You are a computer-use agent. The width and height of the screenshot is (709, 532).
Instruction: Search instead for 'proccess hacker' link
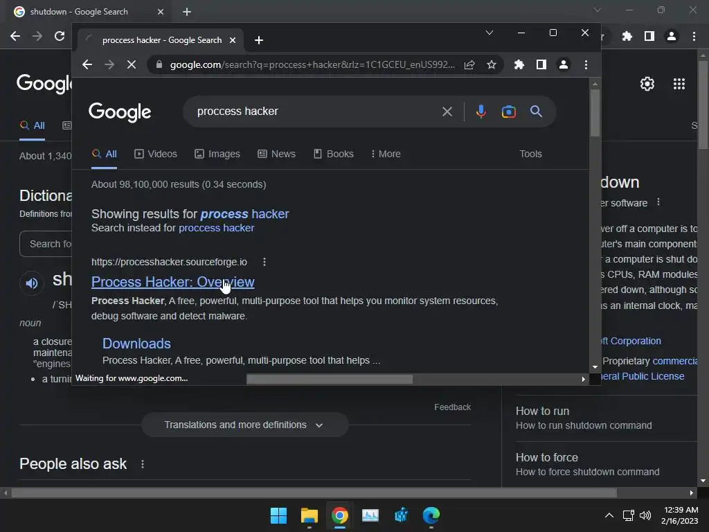(217, 228)
